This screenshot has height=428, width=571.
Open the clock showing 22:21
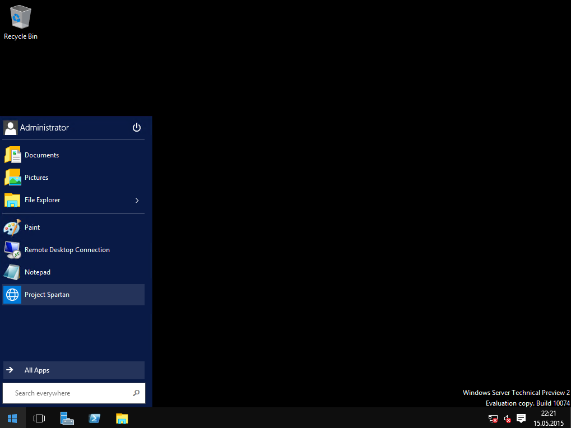coord(549,418)
